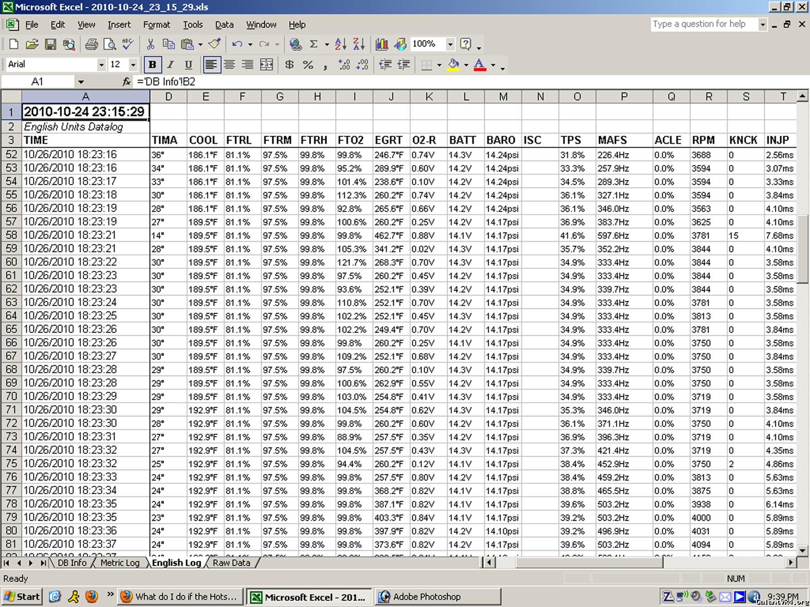This screenshot has width=810, height=607.
Task: Open the Print Preview icon
Action: (x=109, y=44)
